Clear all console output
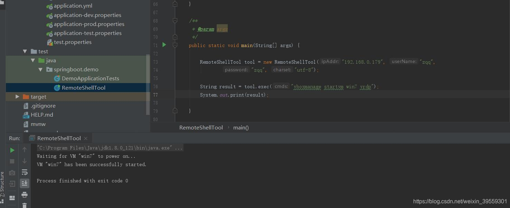 pyautogui.click(x=24, y=205)
